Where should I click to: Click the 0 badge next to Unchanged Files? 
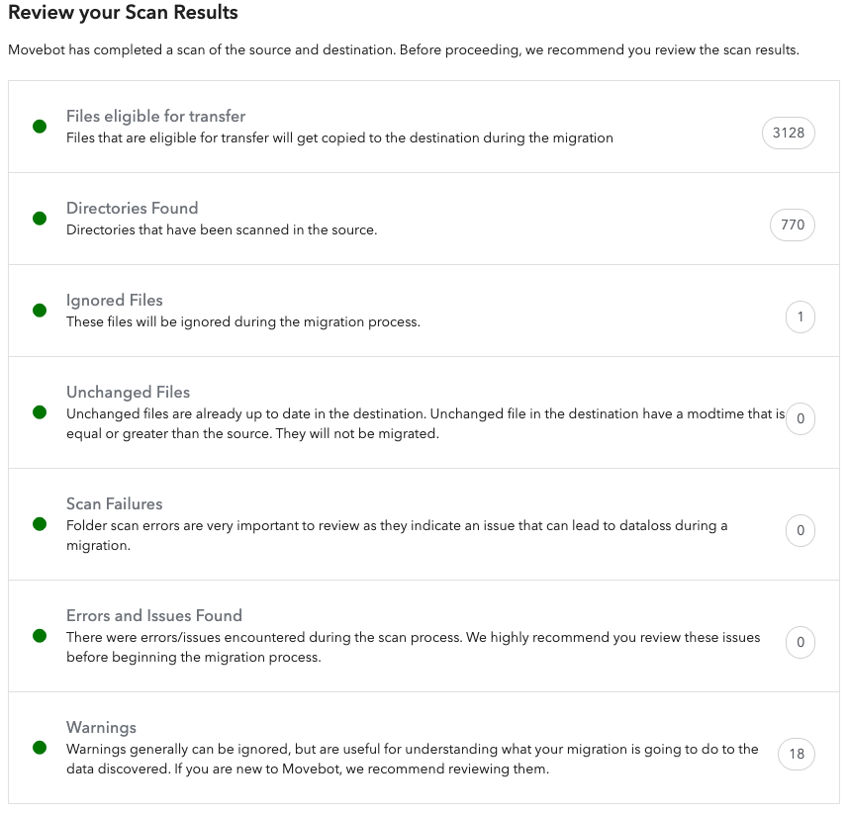800,418
